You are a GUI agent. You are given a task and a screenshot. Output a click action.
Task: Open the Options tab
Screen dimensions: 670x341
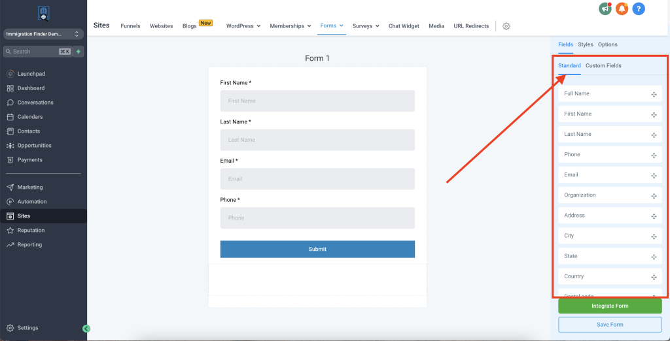tap(607, 44)
